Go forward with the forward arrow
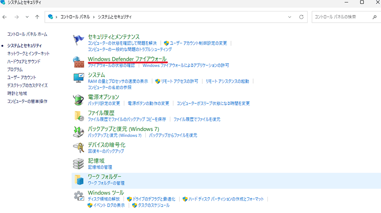381x213 pixels. [x=16, y=17]
